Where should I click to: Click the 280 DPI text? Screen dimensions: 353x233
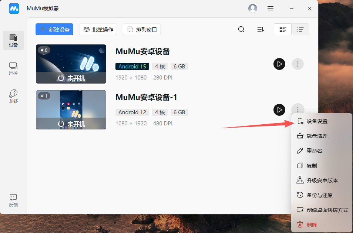(x=163, y=78)
